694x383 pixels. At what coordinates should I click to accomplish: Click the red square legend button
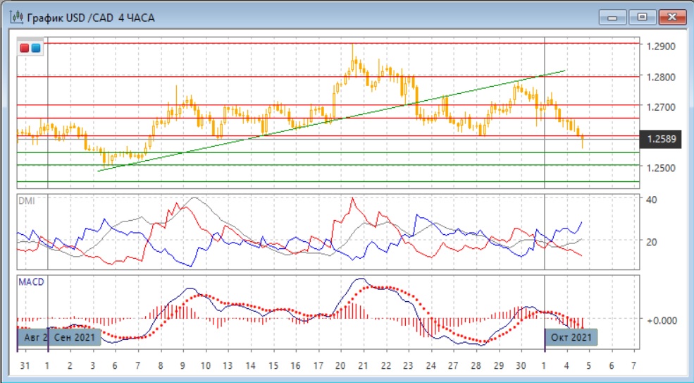click(x=25, y=49)
